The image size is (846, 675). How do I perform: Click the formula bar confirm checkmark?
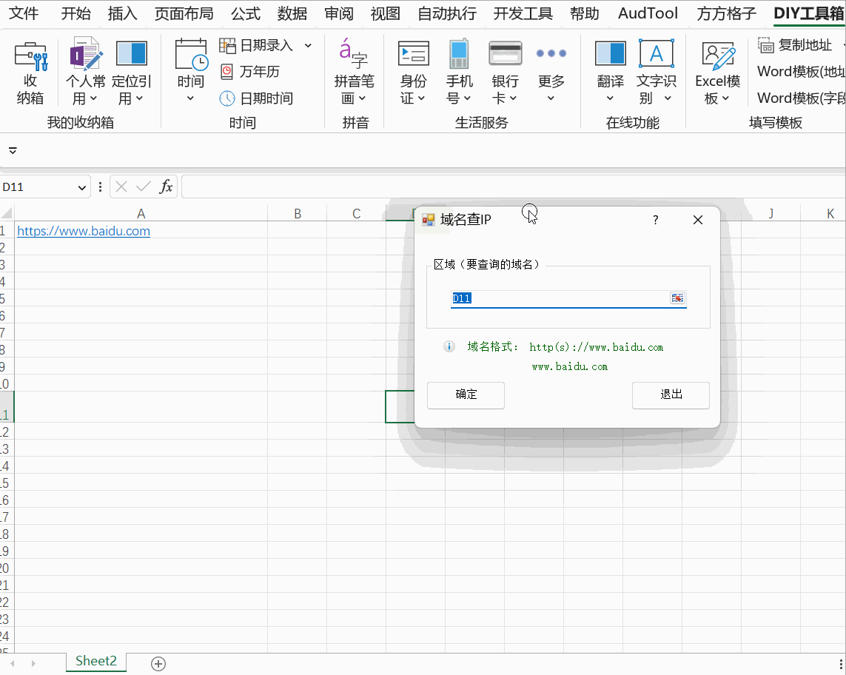pyautogui.click(x=143, y=187)
